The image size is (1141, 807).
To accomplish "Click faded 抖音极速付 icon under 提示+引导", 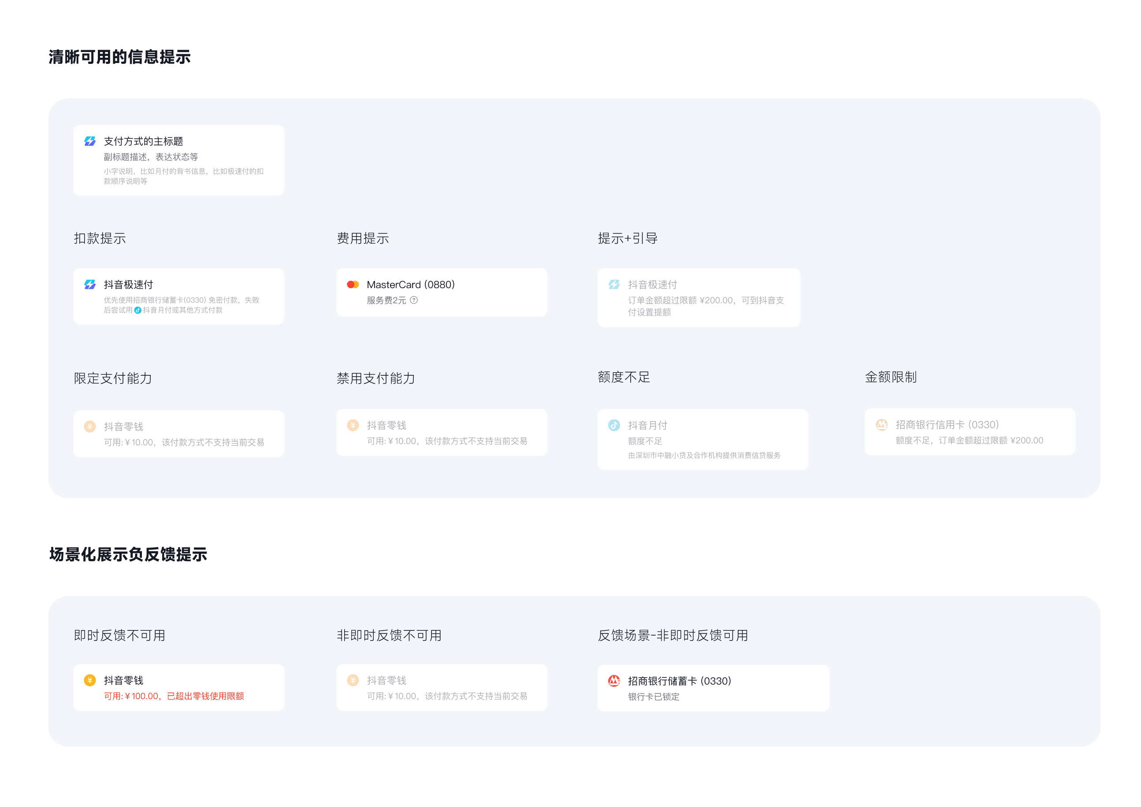I will pyautogui.click(x=613, y=284).
